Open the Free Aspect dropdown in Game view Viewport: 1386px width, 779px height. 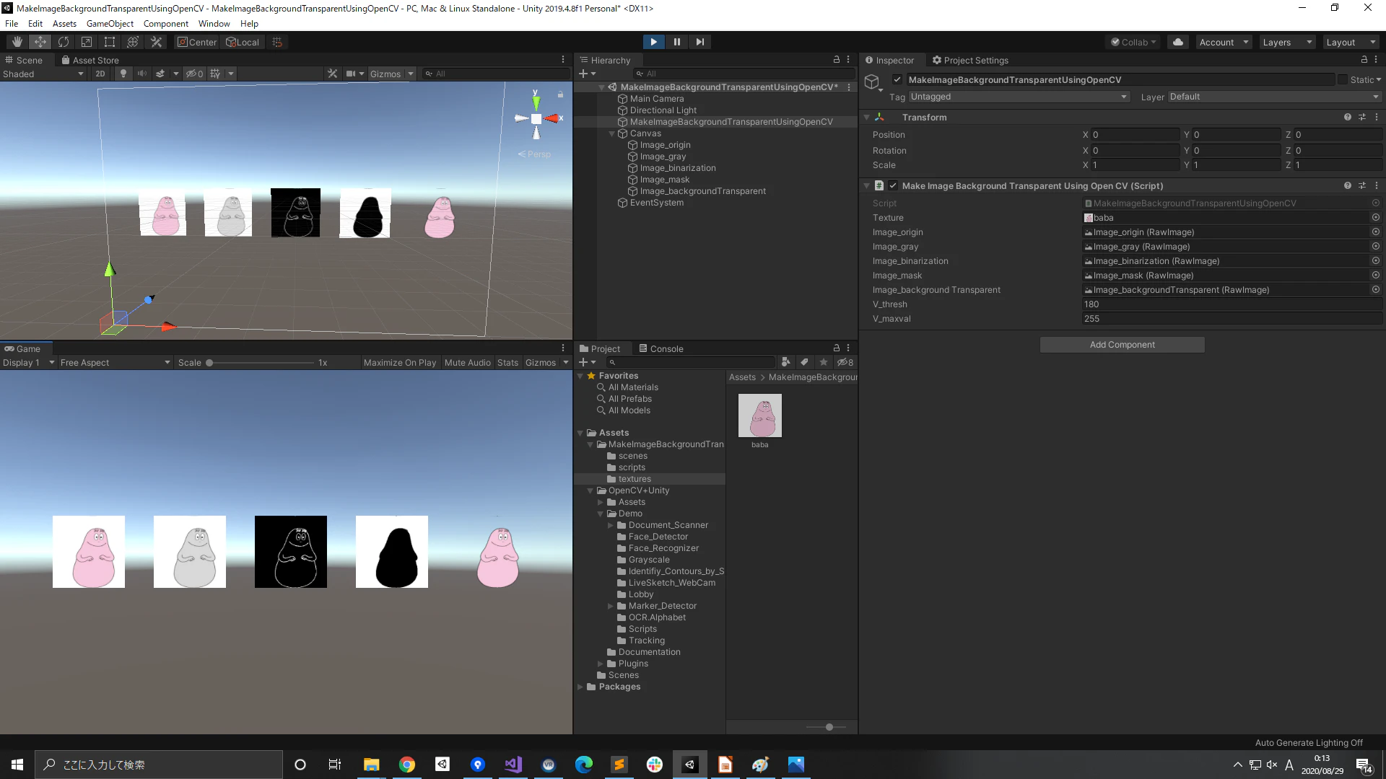(x=115, y=362)
